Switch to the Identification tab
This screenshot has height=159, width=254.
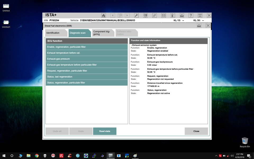point(56,33)
